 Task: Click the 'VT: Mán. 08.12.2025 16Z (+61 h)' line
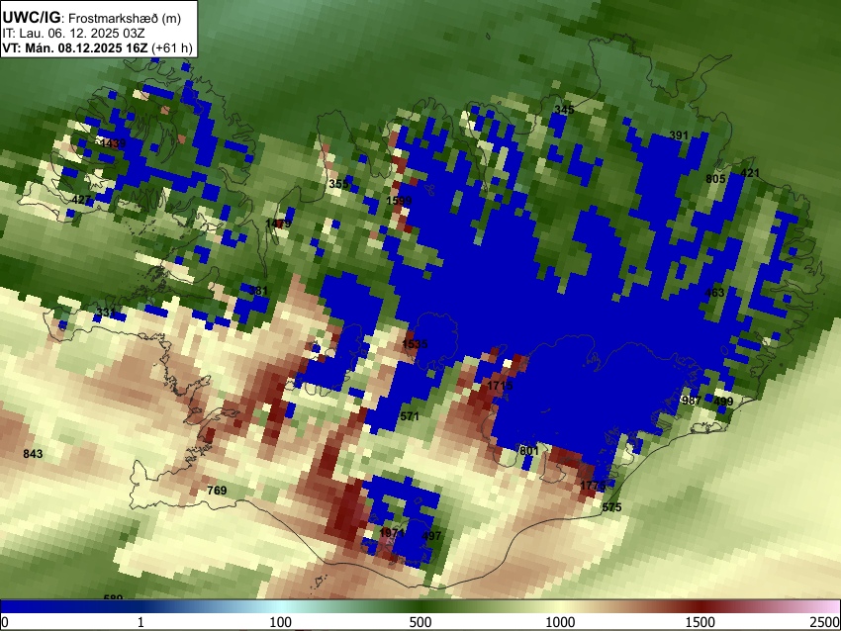(97, 47)
